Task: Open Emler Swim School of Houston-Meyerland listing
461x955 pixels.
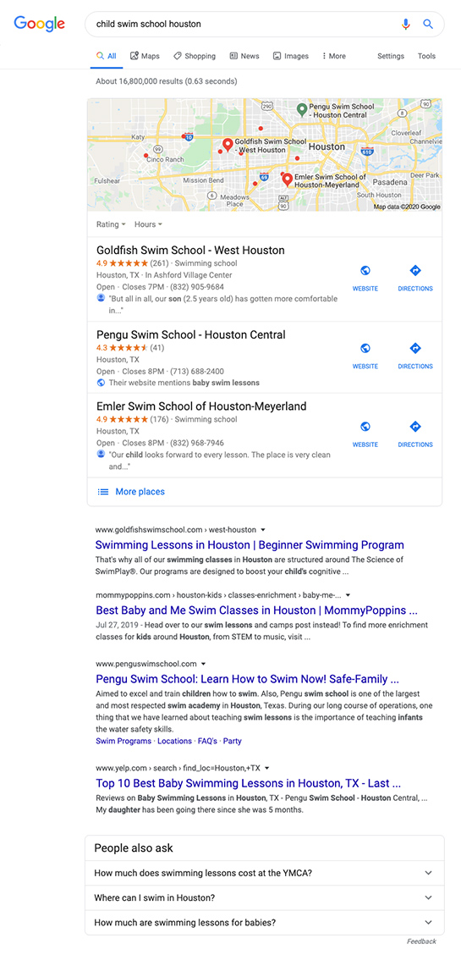Action: pyautogui.click(x=201, y=406)
